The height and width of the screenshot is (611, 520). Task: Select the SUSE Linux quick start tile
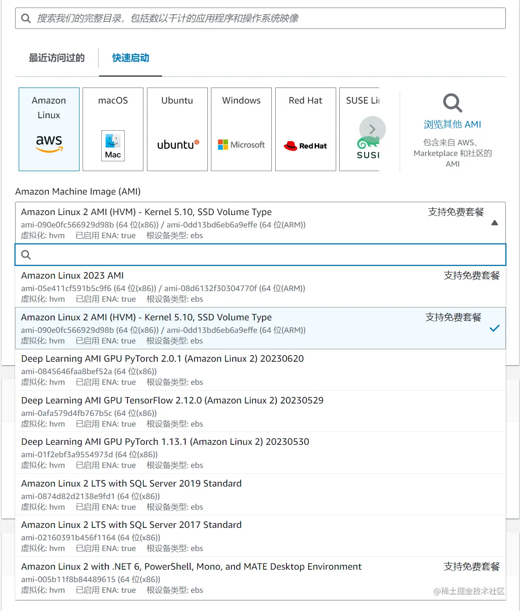click(360, 129)
